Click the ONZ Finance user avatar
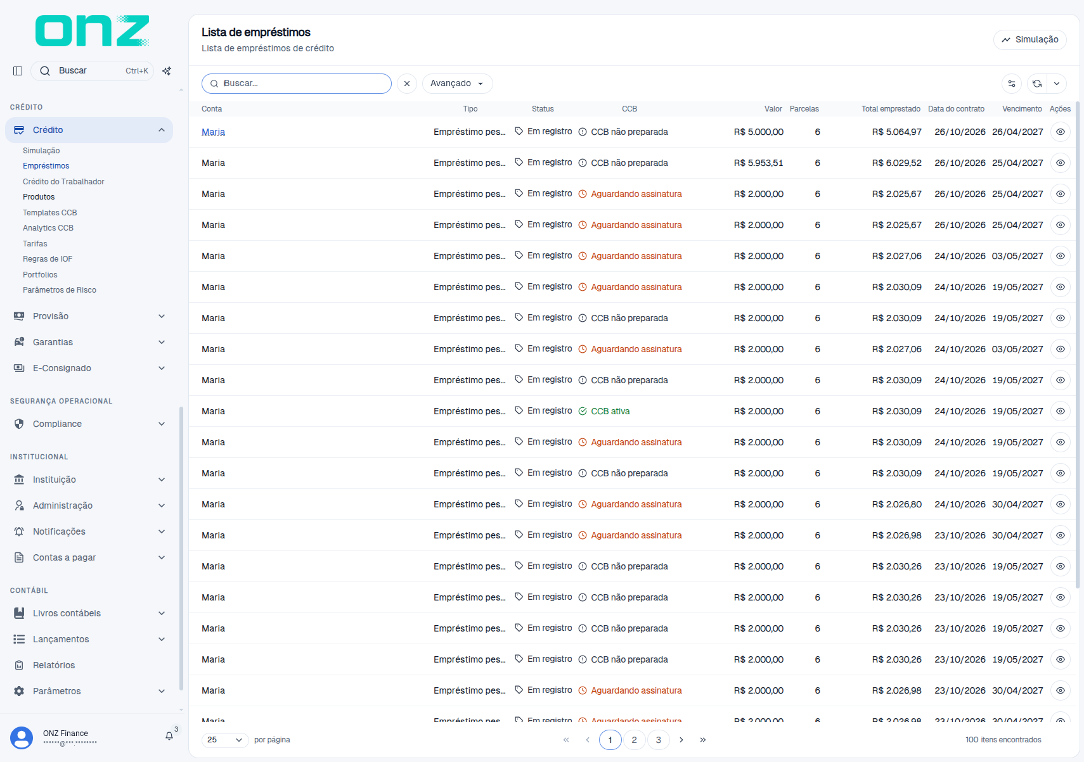Screen dimensions: 1084x762 click(x=22, y=738)
